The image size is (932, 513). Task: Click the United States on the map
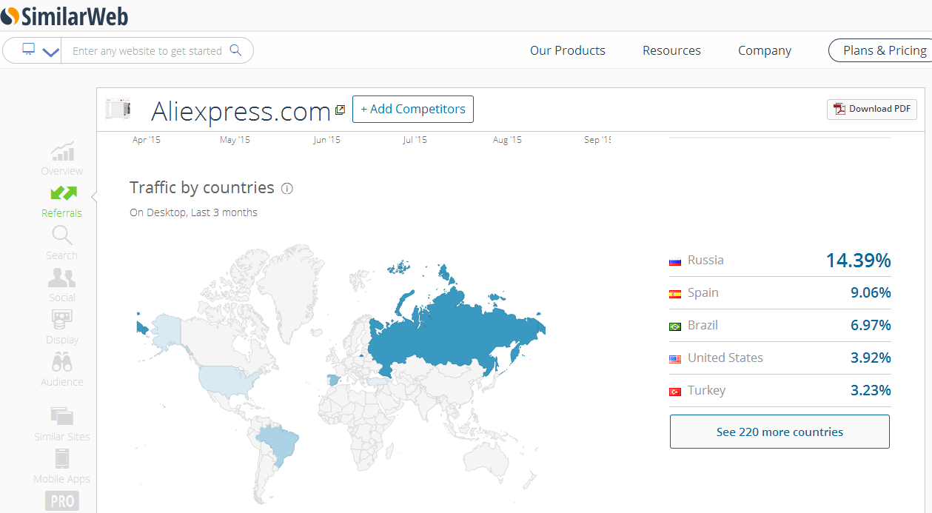(x=226, y=379)
